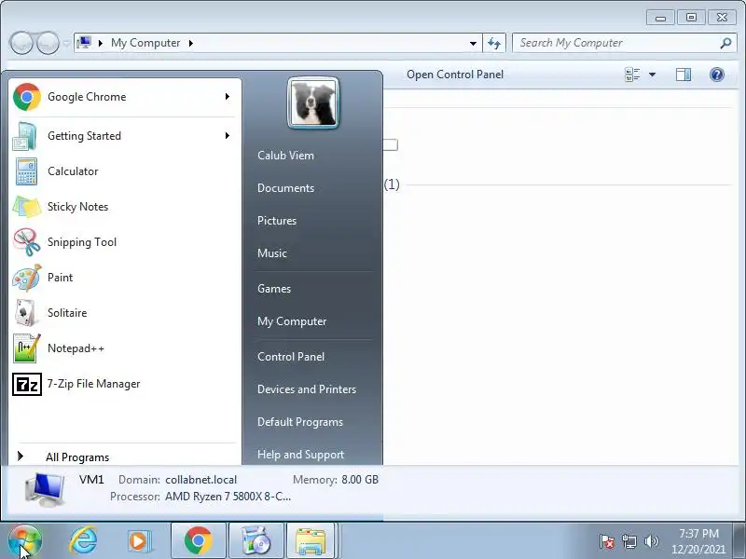Click the Show desktop strip at the taskbar end
Image resolution: width=746 pixels, height=559 pixels.
click(x=739, y=541)
